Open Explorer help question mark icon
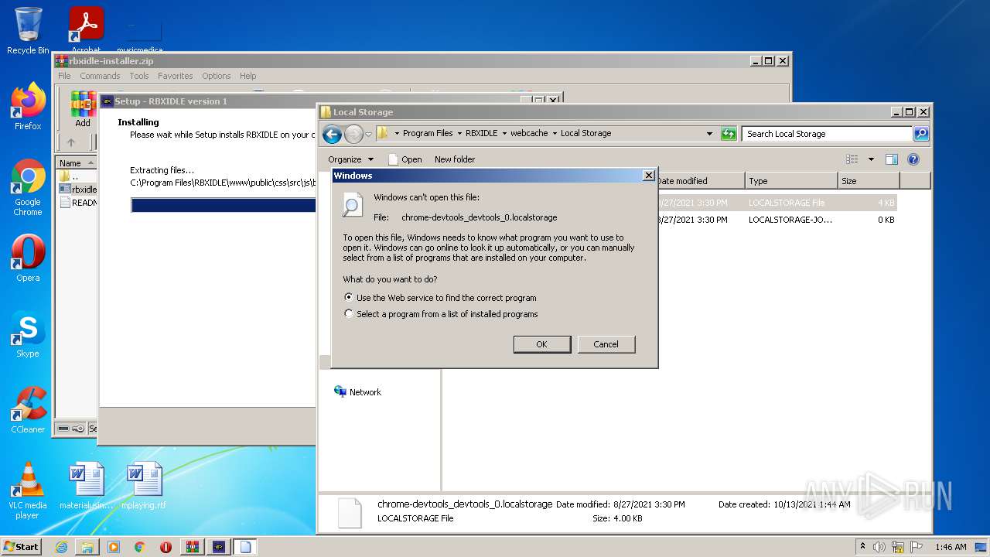990x557 pixels. 913,159
